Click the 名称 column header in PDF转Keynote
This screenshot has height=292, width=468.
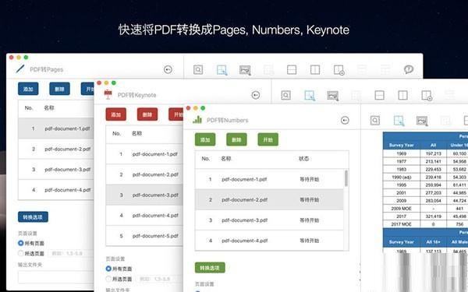coord(136,133)
